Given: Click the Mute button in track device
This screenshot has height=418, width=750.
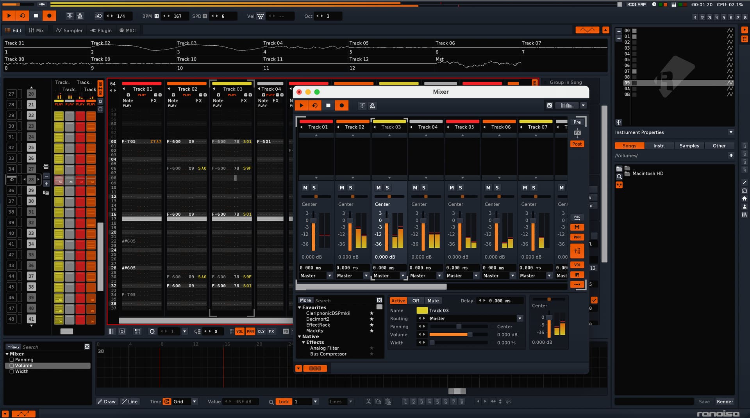Looking at the screenshot, I should point(433,301).
